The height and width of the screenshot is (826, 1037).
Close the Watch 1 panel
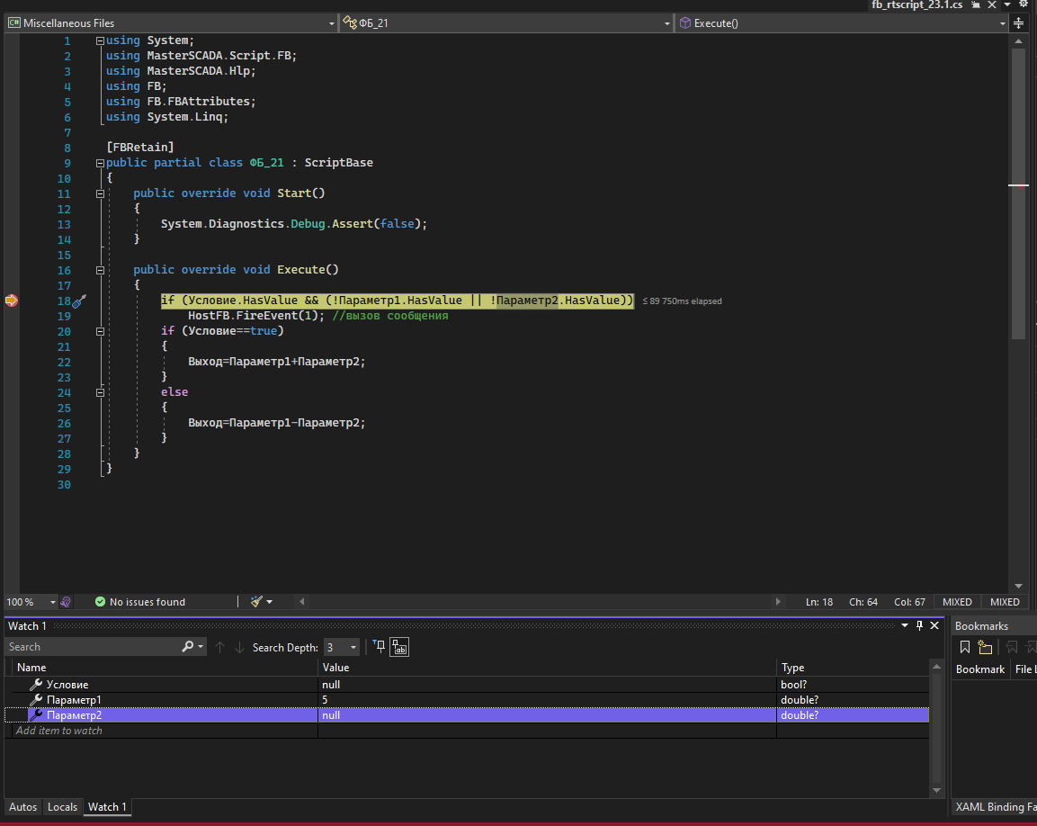coord(934,625)
